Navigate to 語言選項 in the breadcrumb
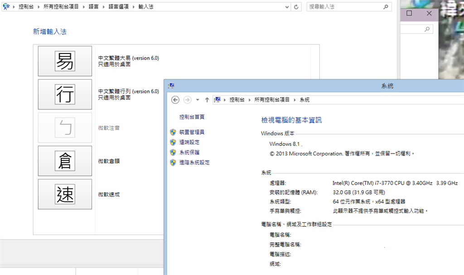 pyautogui.click(x=118, y=7)
